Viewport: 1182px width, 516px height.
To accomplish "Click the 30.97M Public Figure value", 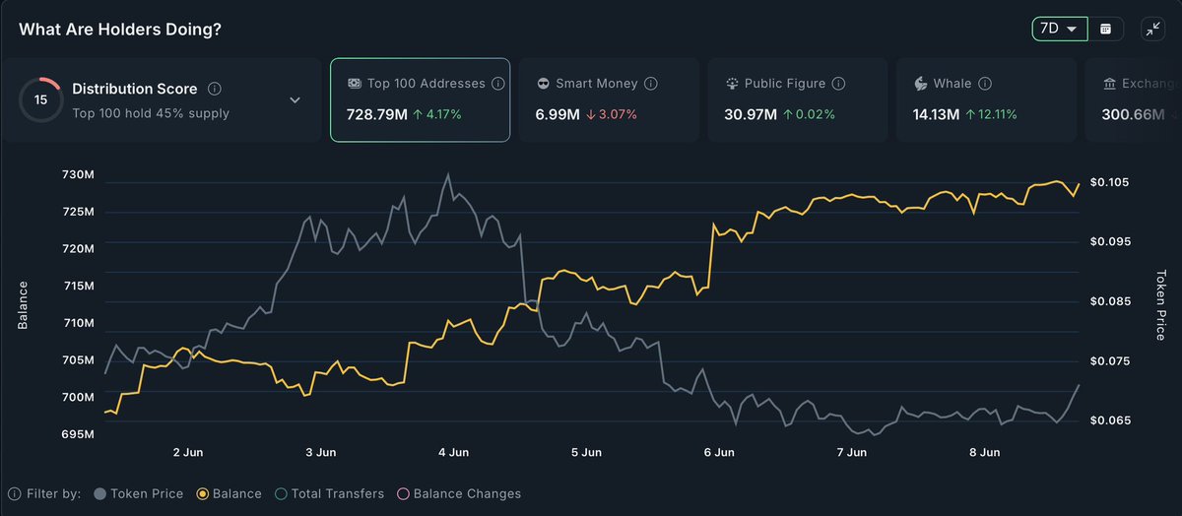I will point(750,114).
